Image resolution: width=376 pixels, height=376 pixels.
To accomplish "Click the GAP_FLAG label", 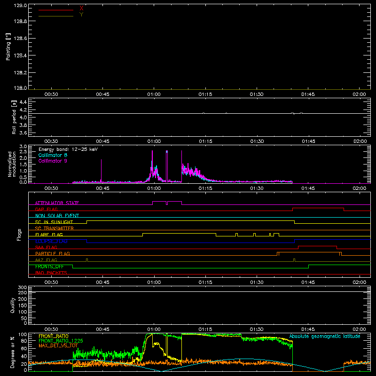I will 46,209.
